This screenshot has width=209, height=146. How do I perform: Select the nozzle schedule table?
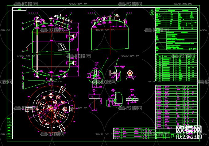pyautogui.click(x=176, y=67)
